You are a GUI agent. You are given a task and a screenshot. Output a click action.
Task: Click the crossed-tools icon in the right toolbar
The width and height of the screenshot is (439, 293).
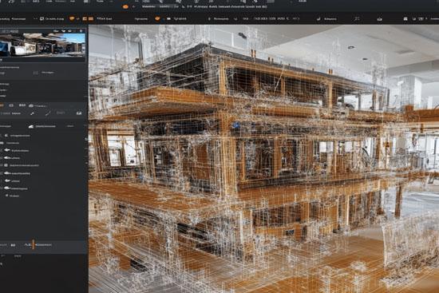[357, 19]
